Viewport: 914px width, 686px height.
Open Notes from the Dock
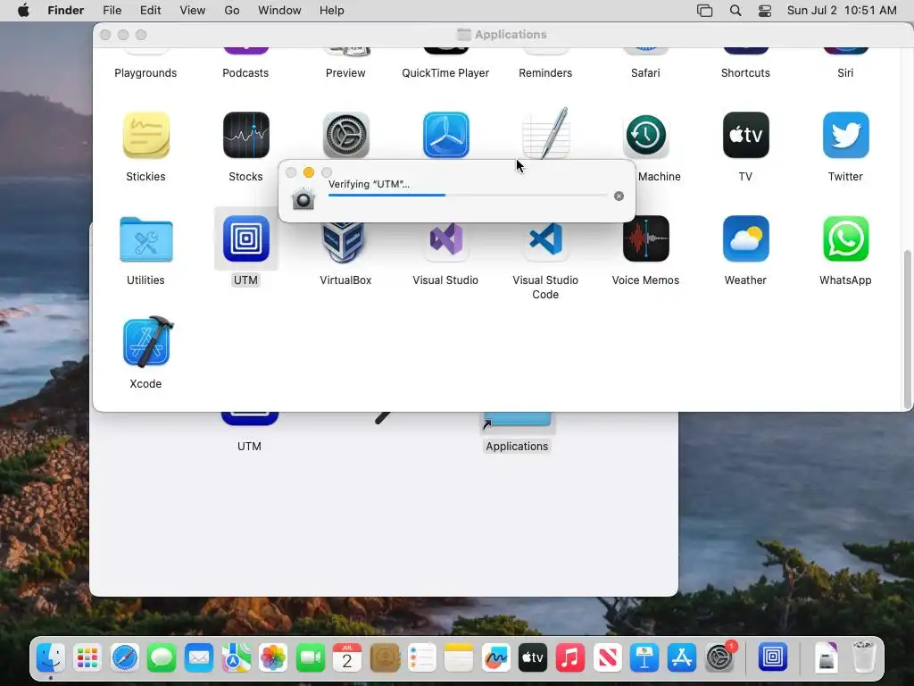(459, 658)
